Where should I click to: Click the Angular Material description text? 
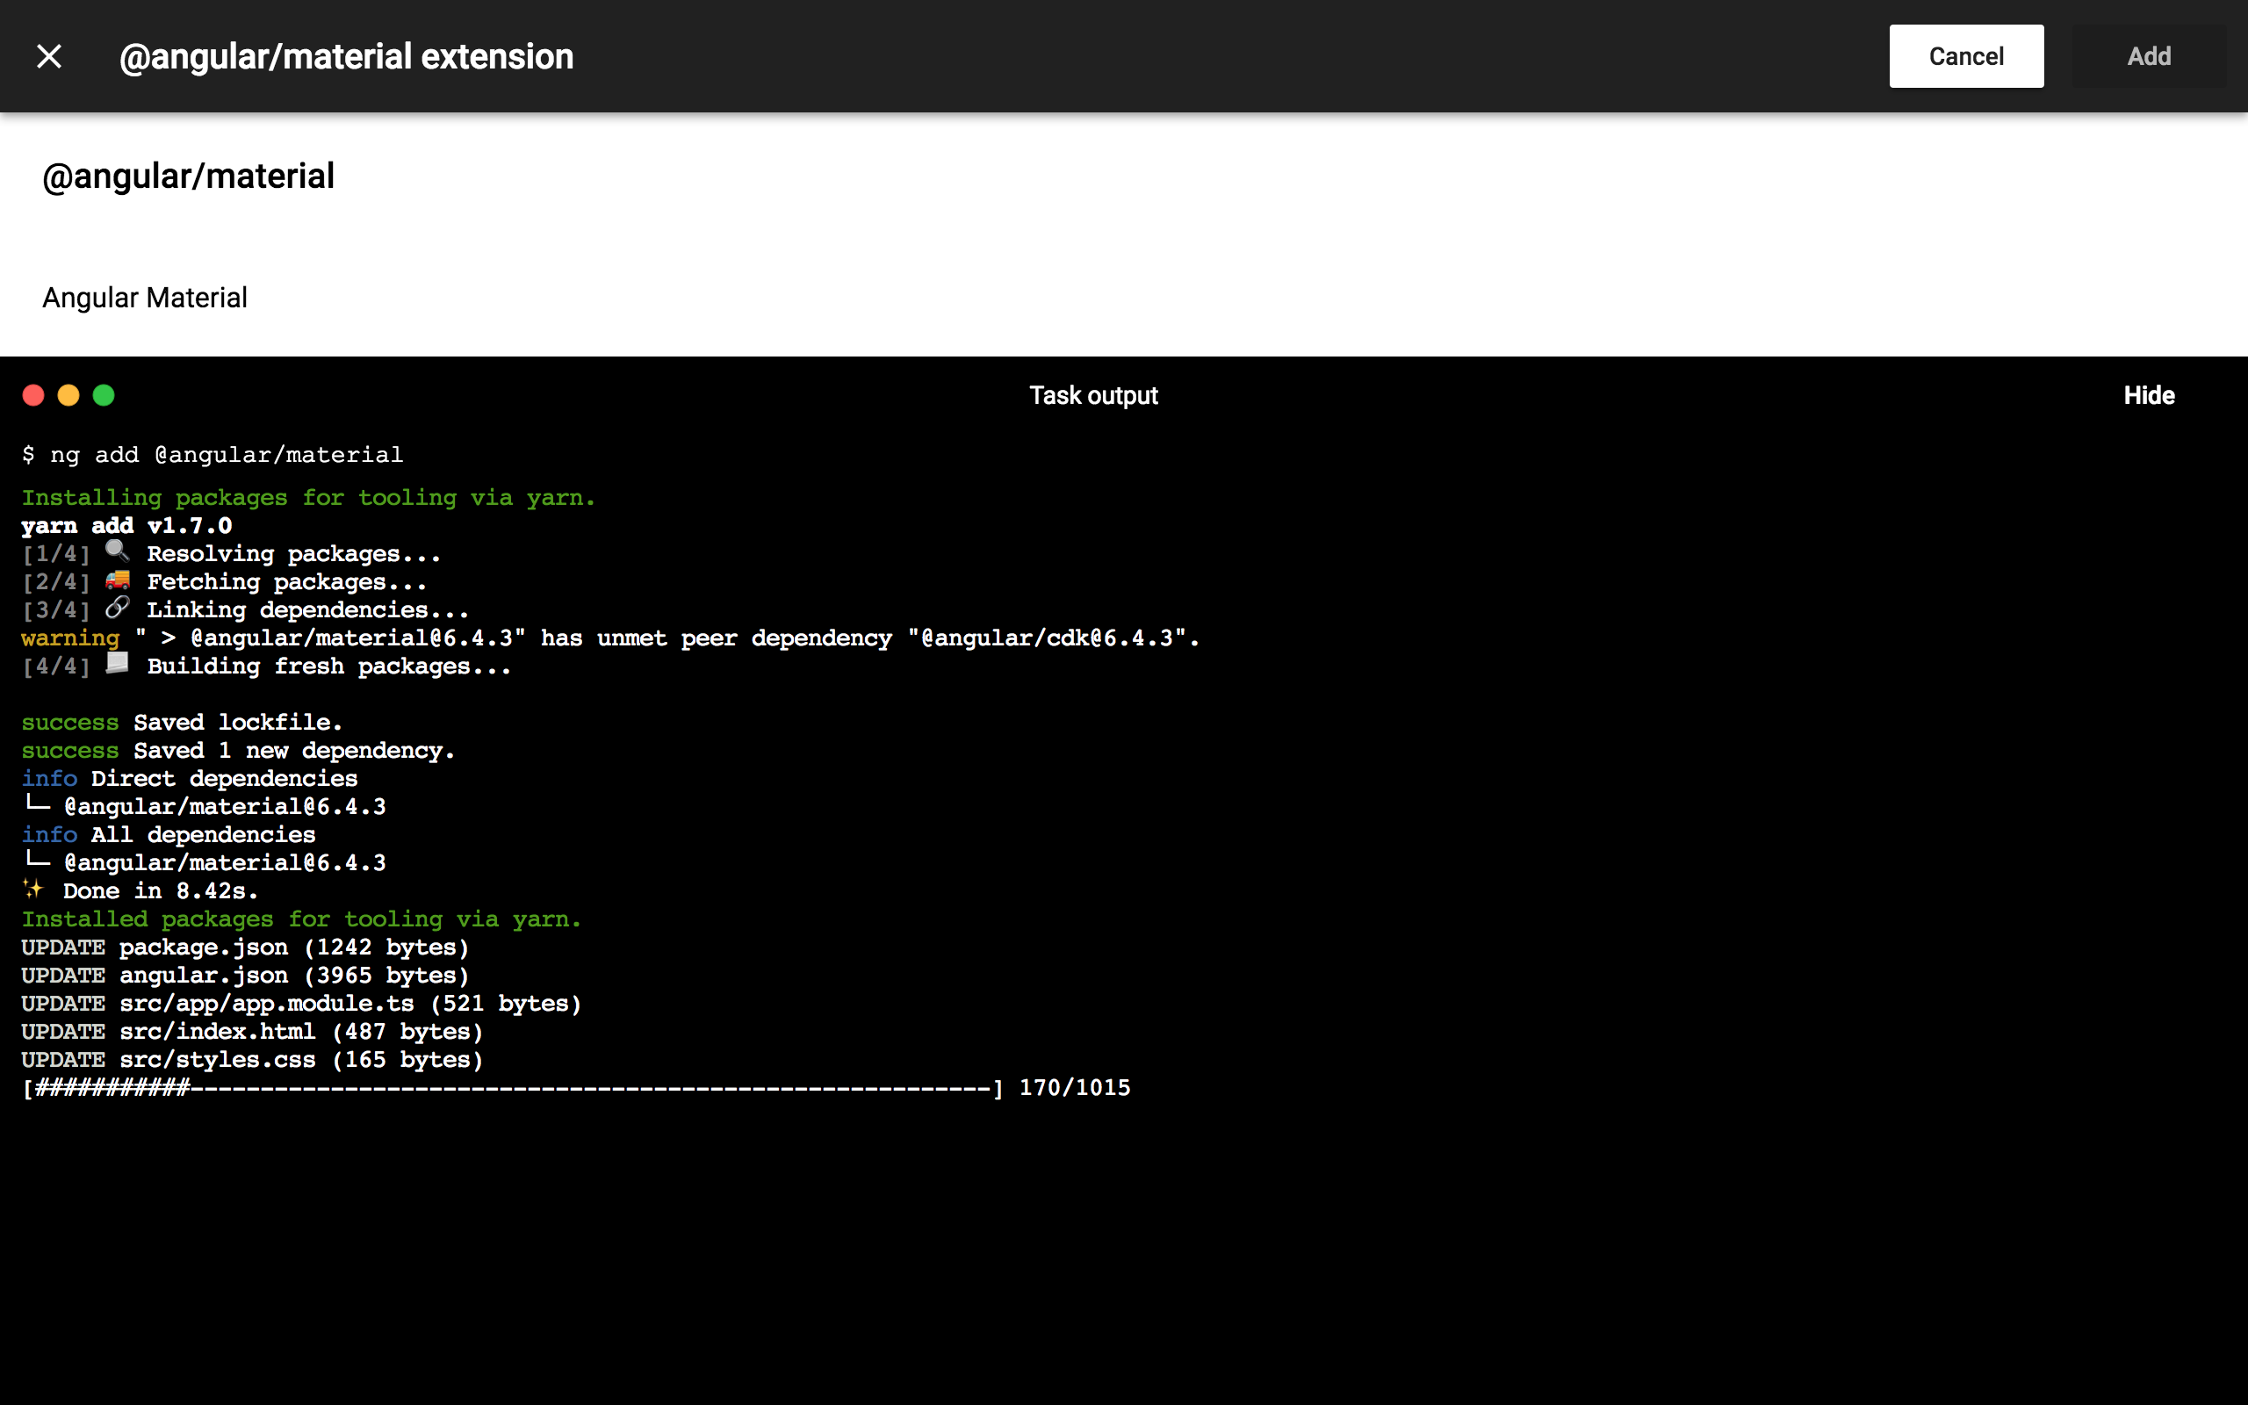coord(145,299)
